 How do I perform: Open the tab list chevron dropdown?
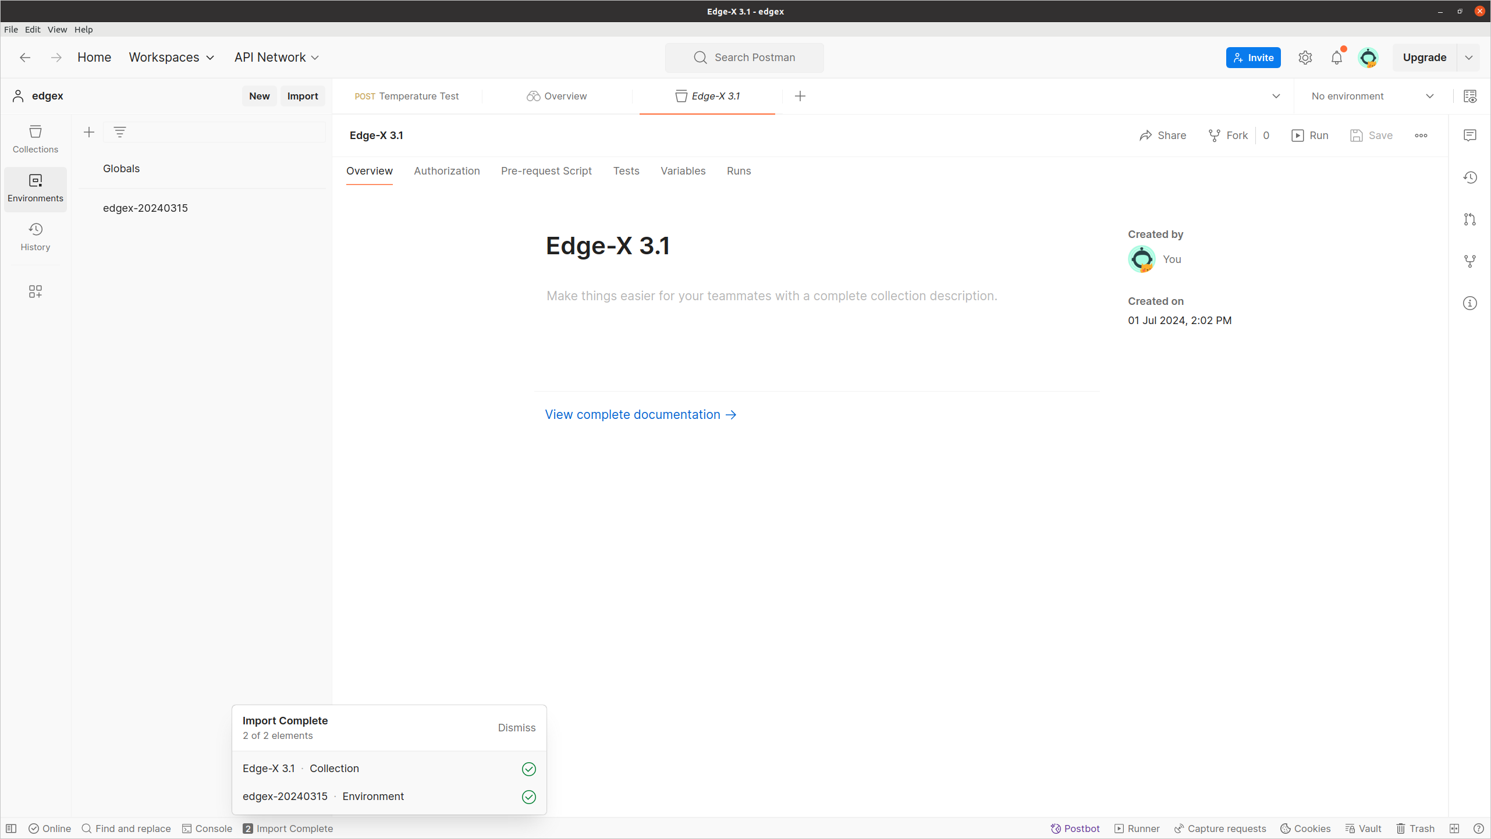(x=1276, y=97)
